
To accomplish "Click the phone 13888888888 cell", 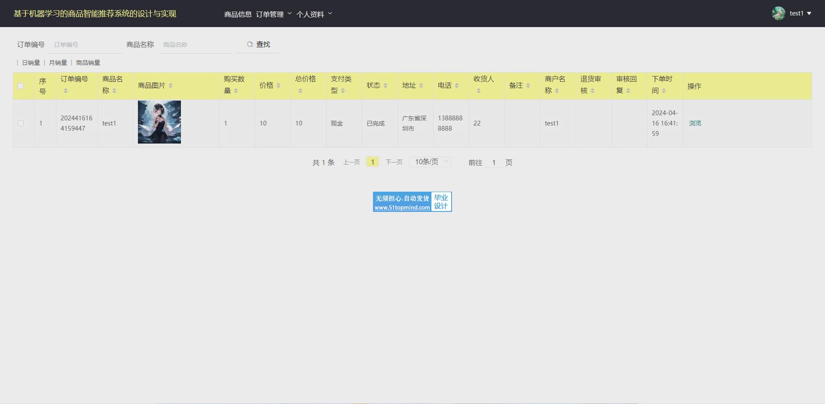I will point(450,123).
